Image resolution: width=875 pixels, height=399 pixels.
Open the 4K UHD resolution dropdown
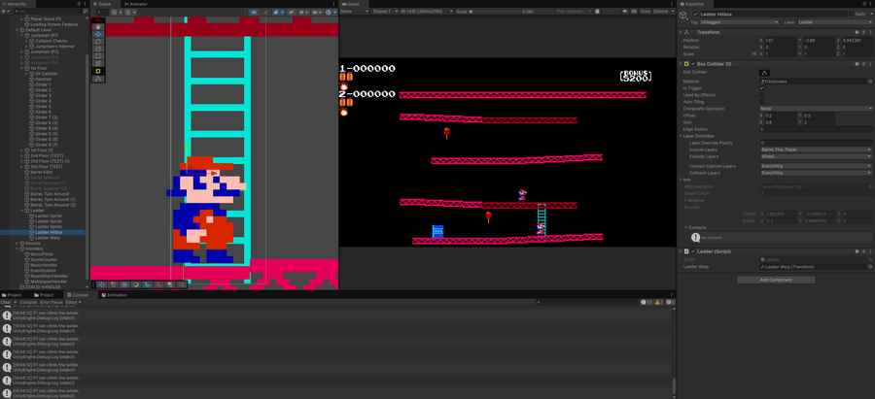tap(426, 11)
